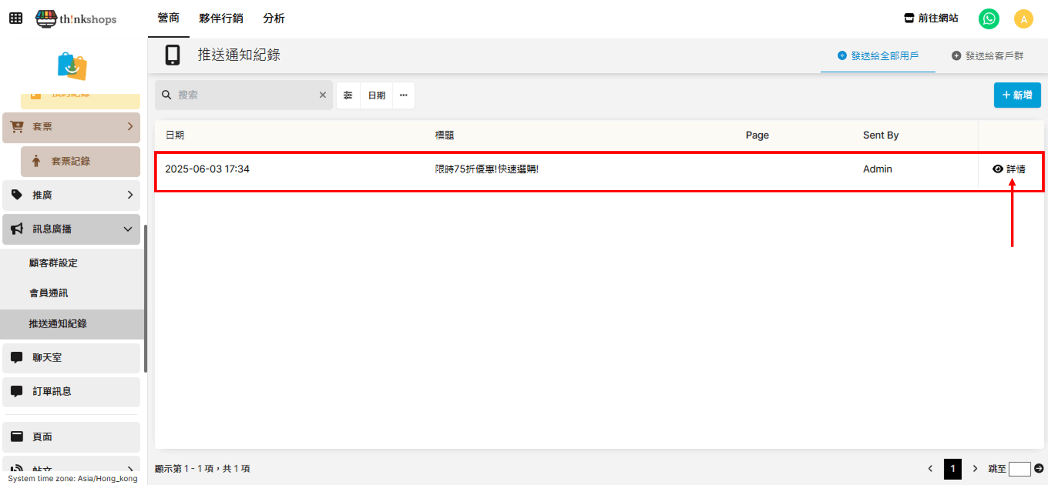Viewport: 1048px width, 485px height.
Task: Click the go-to-page arrow icon
Action: point(1039,468)
